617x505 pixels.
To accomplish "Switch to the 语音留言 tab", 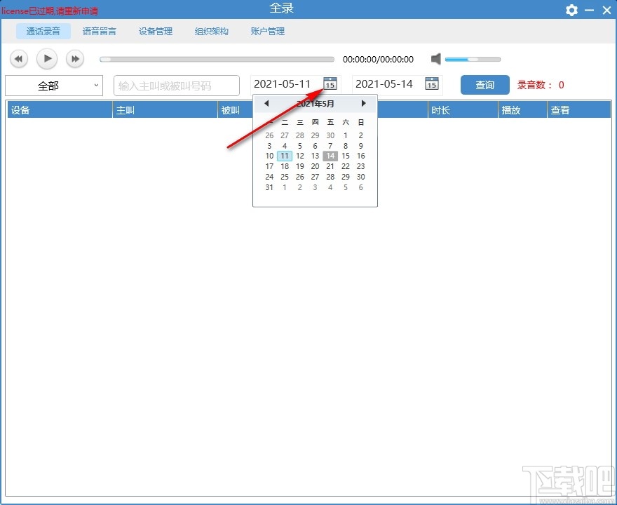I will click(x=99, y=31).
